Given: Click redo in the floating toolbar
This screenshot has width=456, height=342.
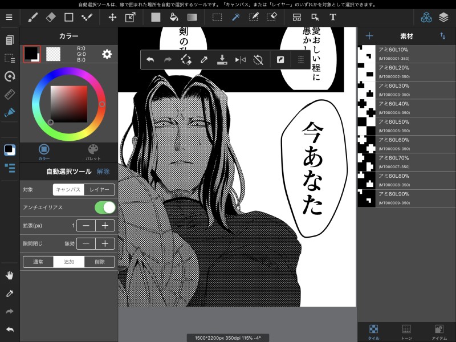Looking at the screenshot, I should pyautogui.click(x=168, y=60).
